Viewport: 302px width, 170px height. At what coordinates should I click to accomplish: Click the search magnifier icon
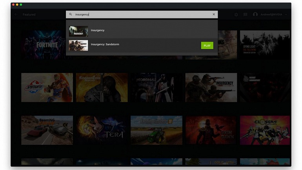click(71, 14)
